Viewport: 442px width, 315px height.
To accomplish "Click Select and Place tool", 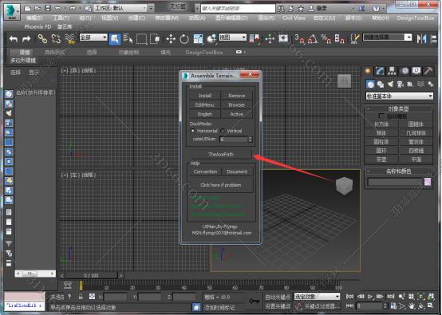I will (211, 38).
